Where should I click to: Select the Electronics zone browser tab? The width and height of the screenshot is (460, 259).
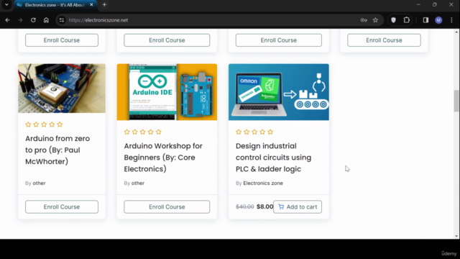55,5
